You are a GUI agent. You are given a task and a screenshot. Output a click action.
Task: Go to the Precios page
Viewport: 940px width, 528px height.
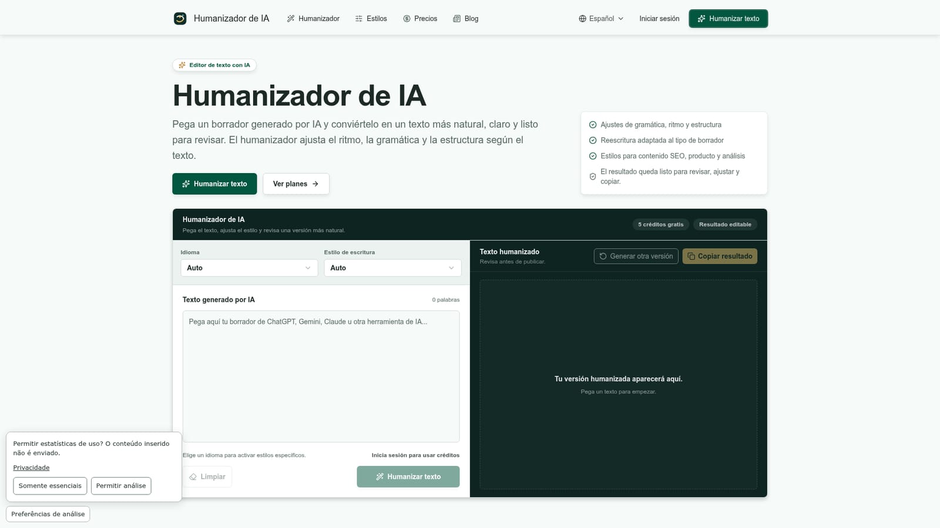tap(420, 19)
